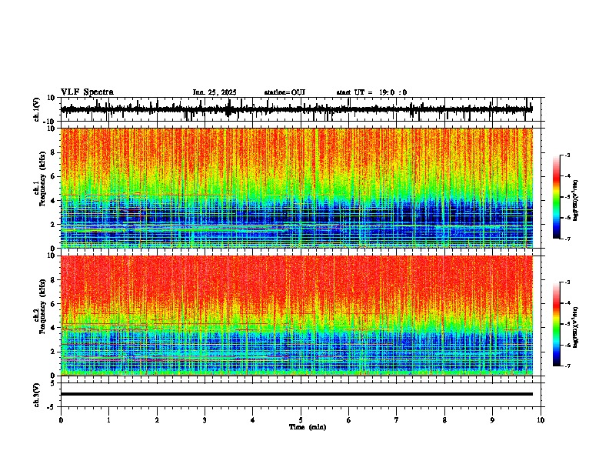Click the last time axis tick label '10'
The width and height of the screenshot is (609, 471).
pyautogui.click(x=541, y=420)
